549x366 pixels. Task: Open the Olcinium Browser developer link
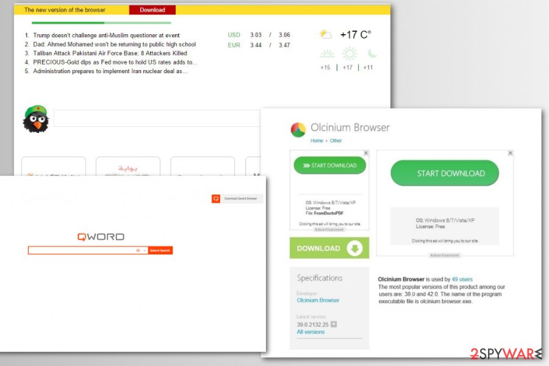coord(318,300)
